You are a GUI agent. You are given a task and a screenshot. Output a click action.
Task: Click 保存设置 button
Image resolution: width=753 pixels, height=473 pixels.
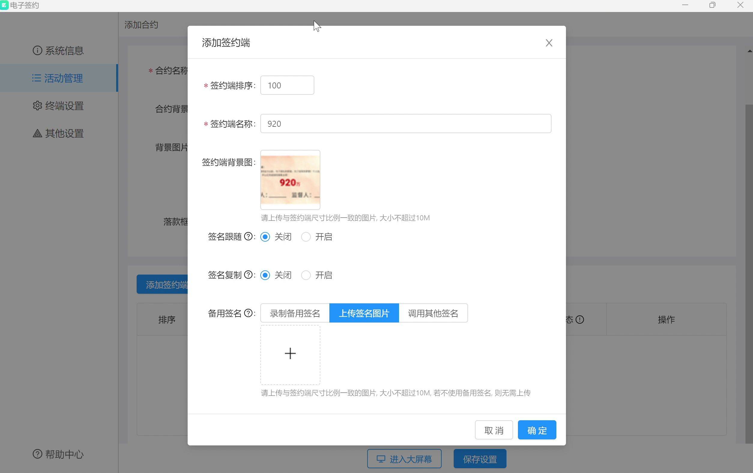[480, 459]
